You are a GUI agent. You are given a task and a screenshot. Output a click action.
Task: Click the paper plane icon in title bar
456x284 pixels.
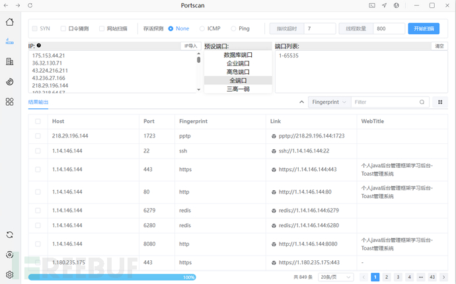coord(384,5)
